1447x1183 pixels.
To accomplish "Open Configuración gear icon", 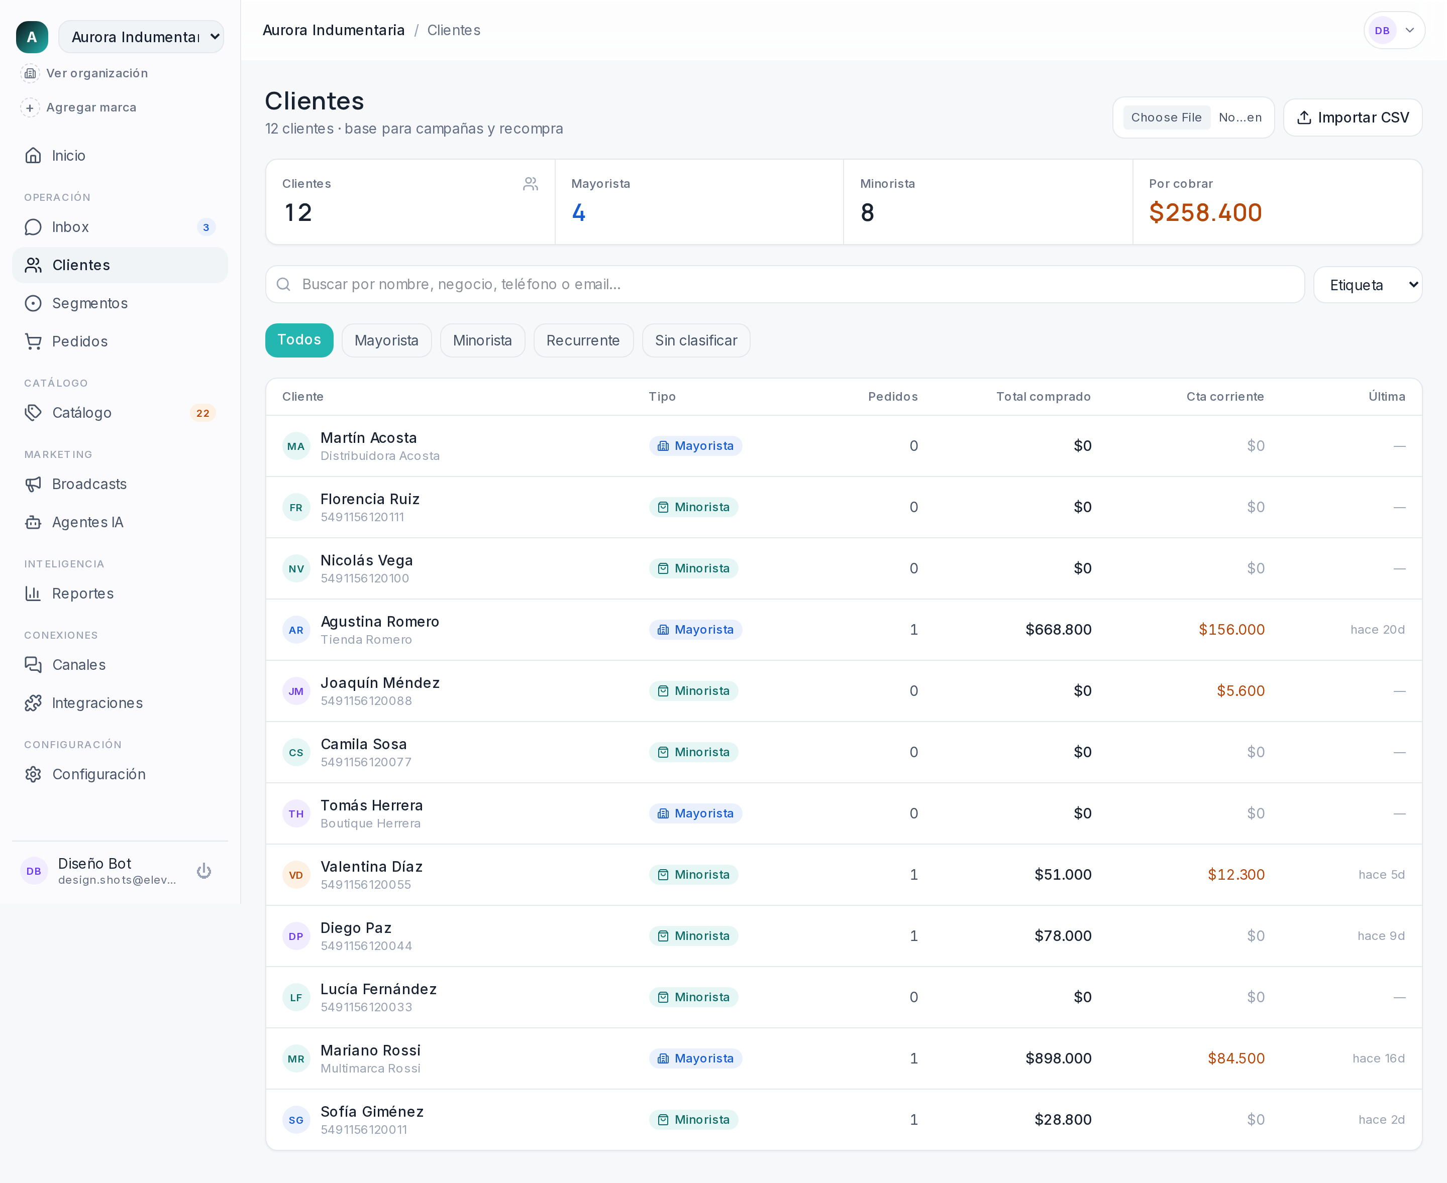I will (33, 774).
